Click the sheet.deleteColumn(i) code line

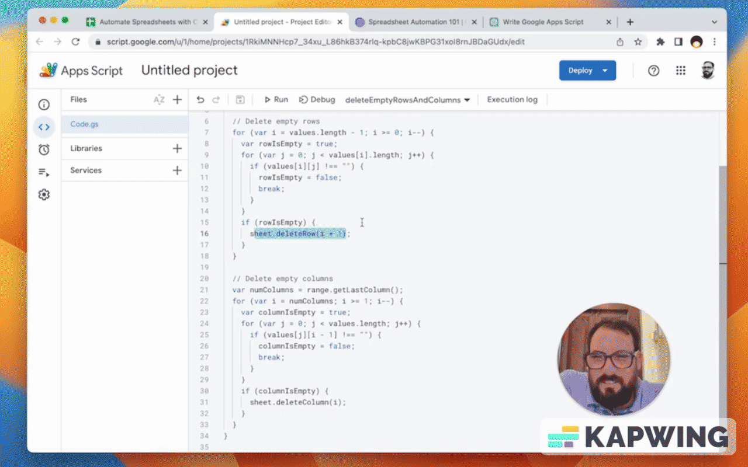click(298, 402)
